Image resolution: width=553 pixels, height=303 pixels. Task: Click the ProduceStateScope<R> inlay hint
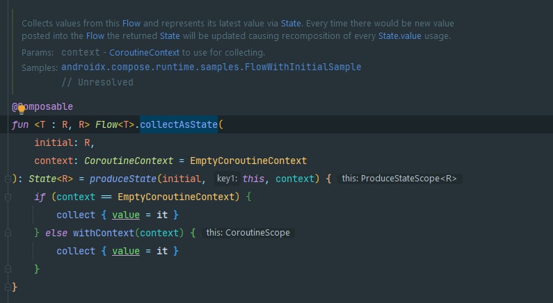[399, 179]
